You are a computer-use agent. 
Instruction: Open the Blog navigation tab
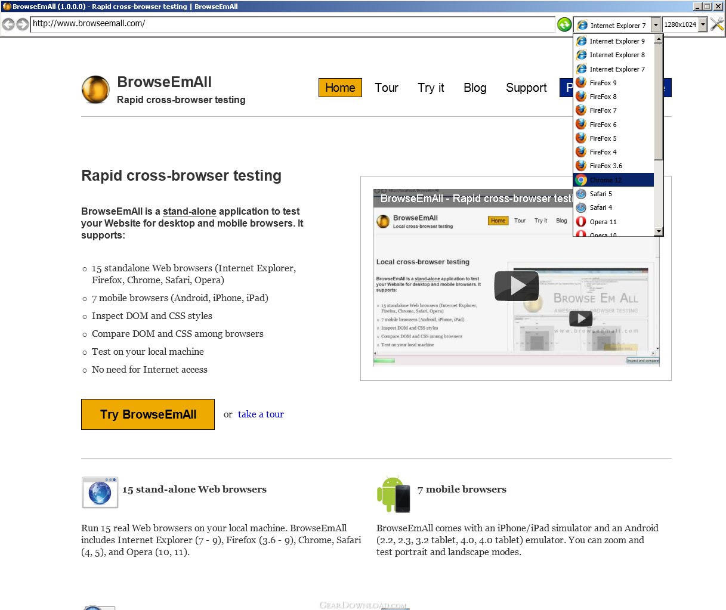pyautogui.click(x=475, y=88)
